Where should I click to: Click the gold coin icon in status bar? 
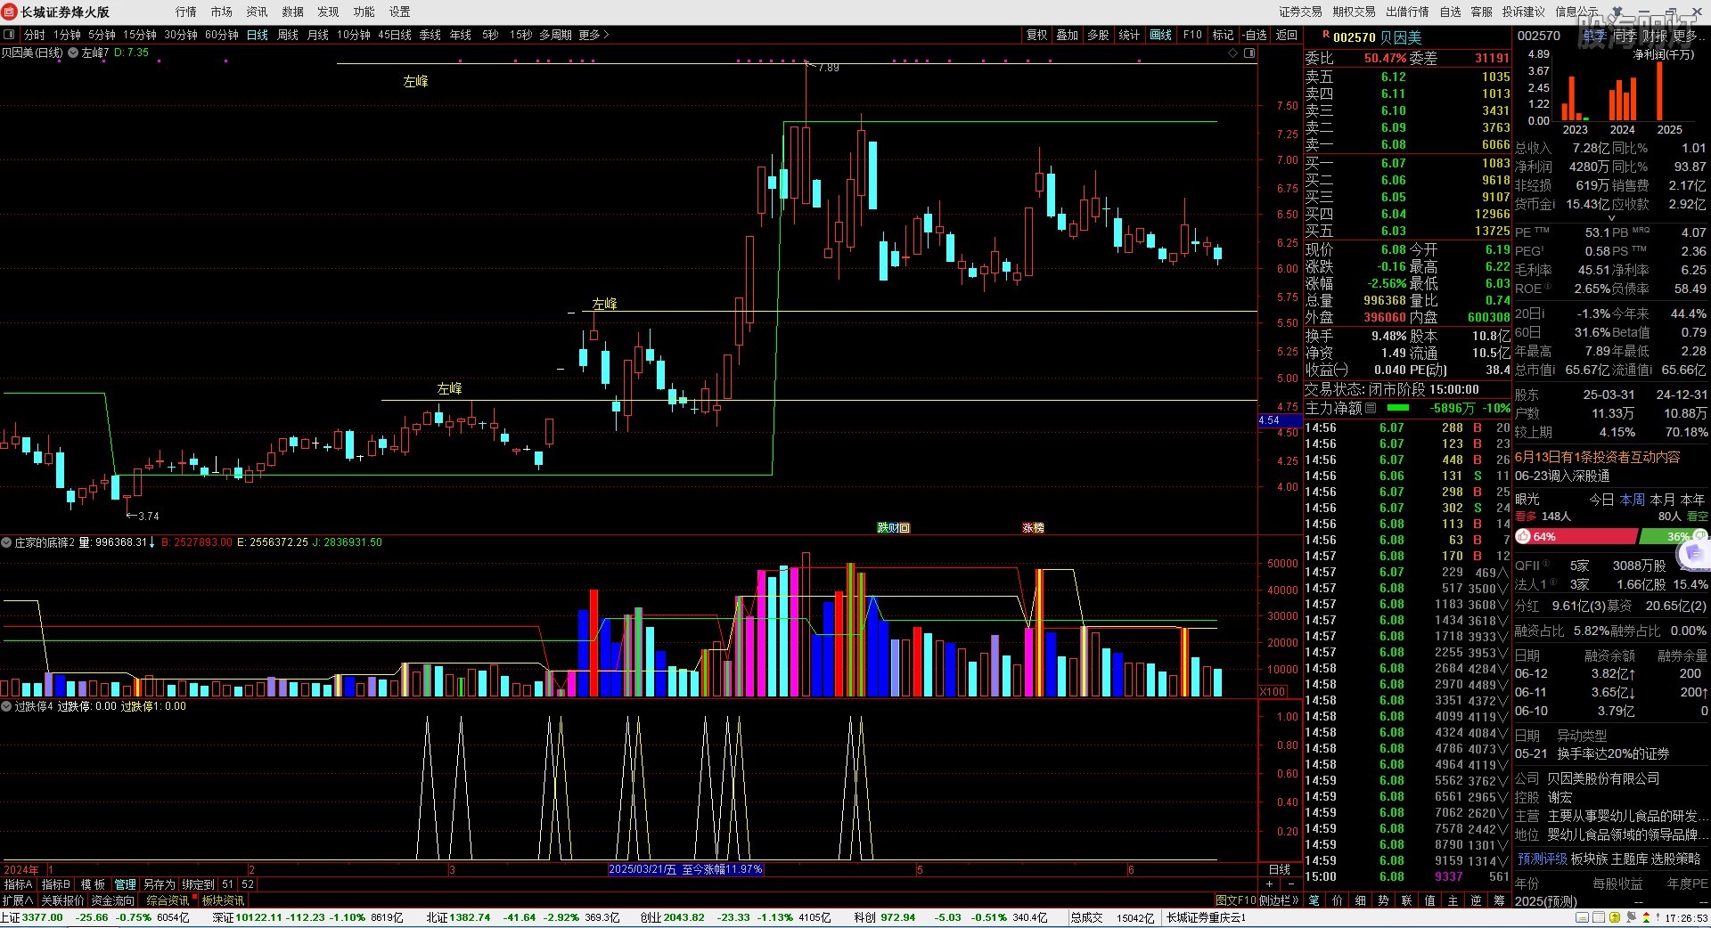coord(1615,917)
